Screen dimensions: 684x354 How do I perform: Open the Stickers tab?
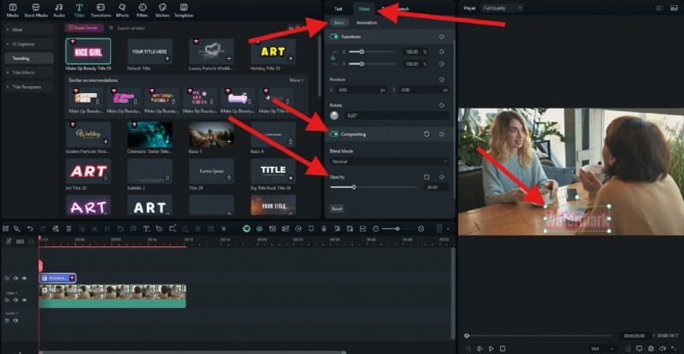tap(162, 10)
